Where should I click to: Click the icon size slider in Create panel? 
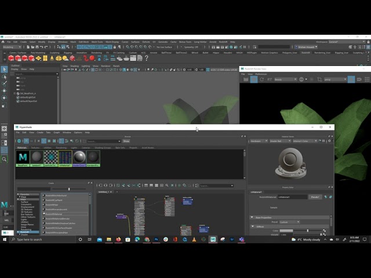(x=69, y=189)
